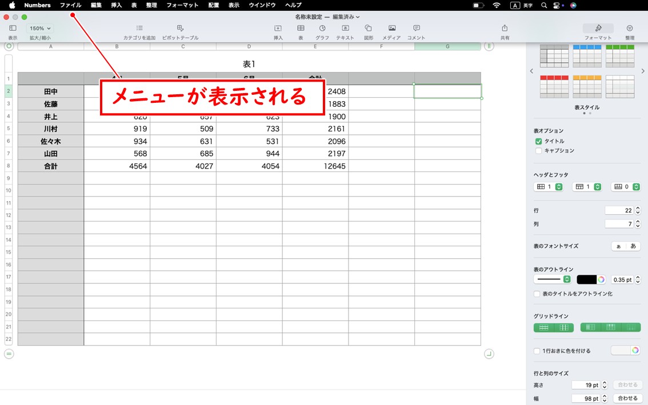Disable the タイトル checkbox

pyautogui.click(x=538, y=141)
